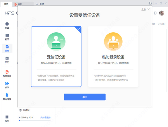Click the 回收站 recycle bin icon
Image resolution: width=168 pixels, height=127 pixels.
pos(20,110)
